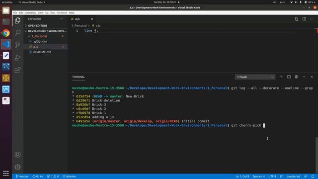Synchronize changes in status bar
318x179 pixels.
click(x=38, y=177)
